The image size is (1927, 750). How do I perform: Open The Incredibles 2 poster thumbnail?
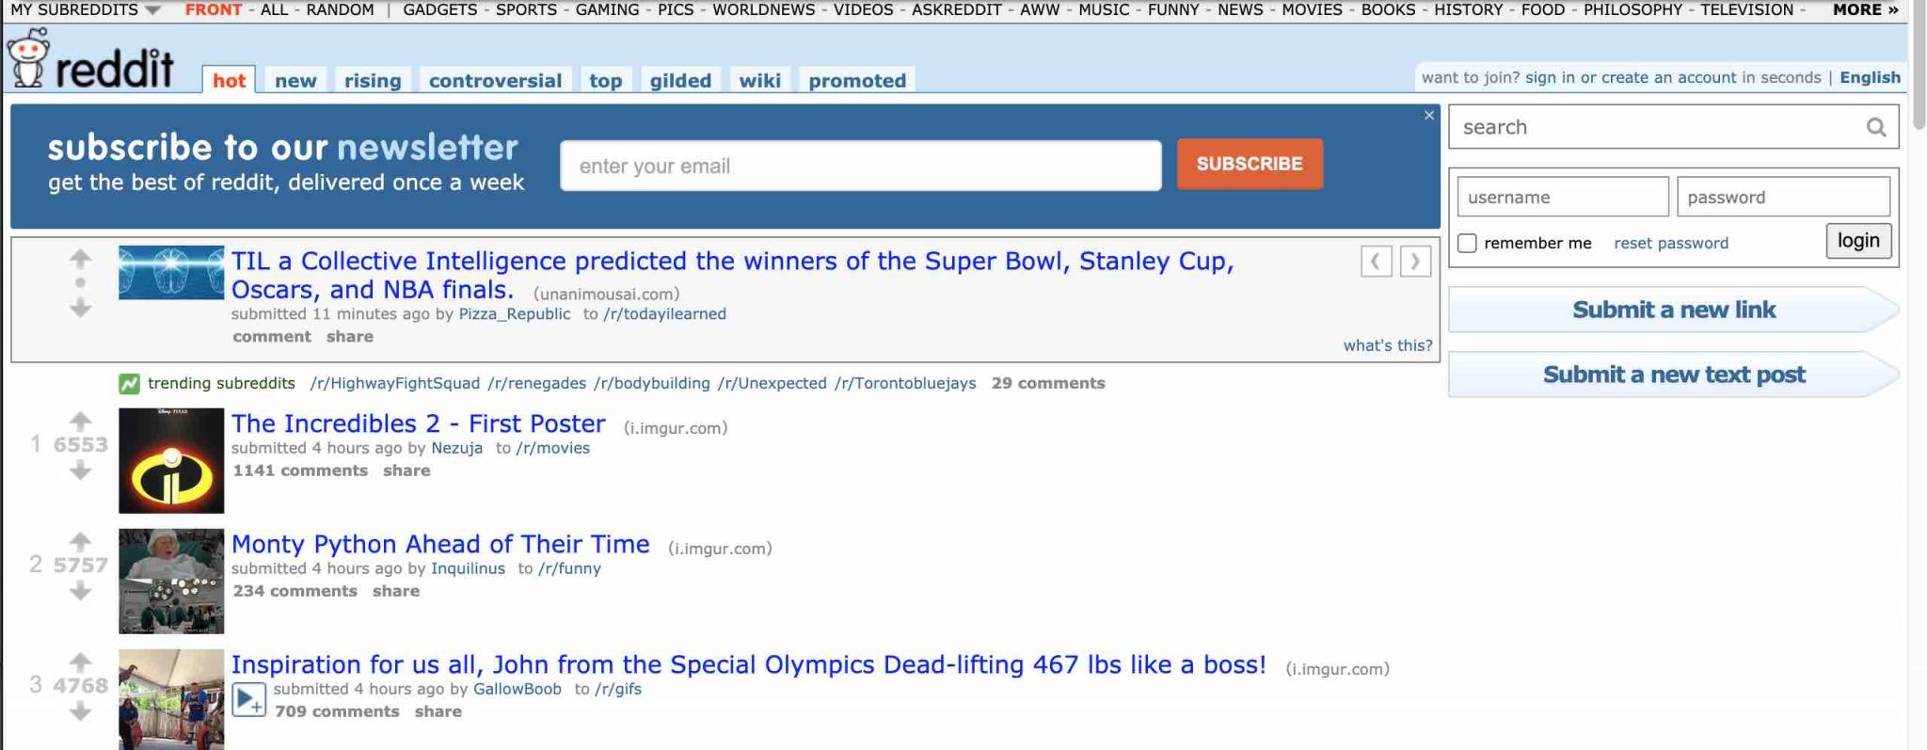tap(170, 459)
